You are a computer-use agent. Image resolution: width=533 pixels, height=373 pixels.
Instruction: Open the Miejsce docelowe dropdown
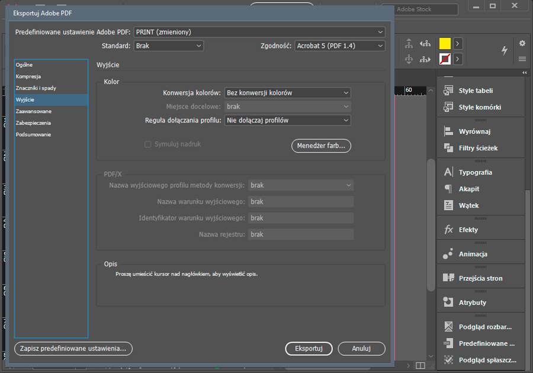(x=288, y=107)
